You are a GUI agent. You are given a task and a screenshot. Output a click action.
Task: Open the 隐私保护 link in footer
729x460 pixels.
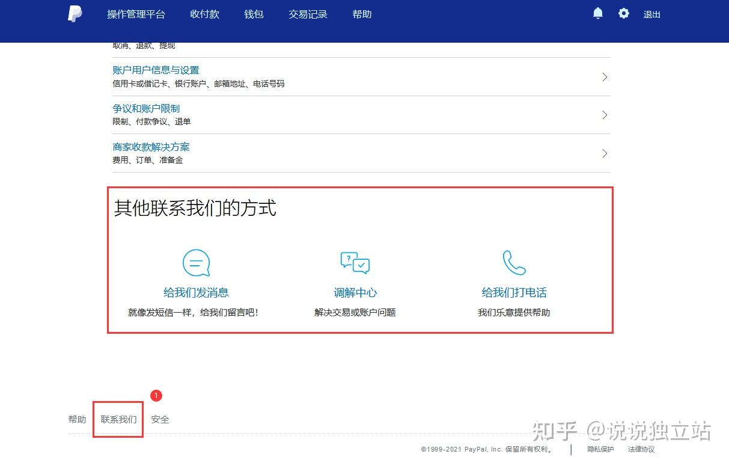click(600, 449)
